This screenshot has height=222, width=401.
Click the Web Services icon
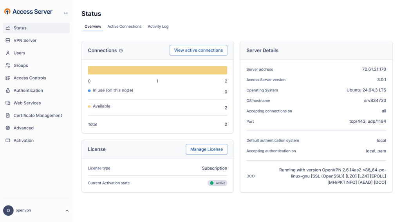coord(8,103)
